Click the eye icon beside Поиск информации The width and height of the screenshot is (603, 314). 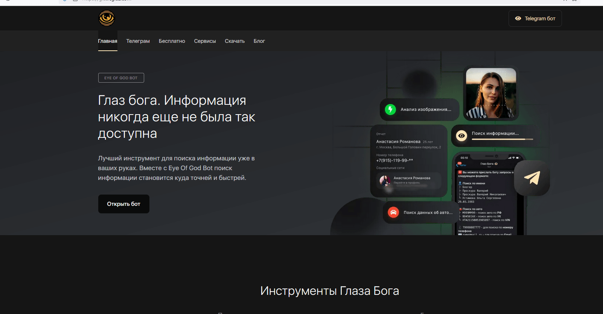tap(461, 136)
